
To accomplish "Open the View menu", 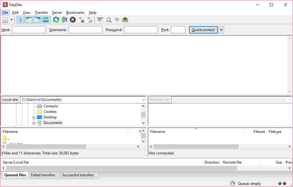I will pyautogui.click(x=26, y=13).
